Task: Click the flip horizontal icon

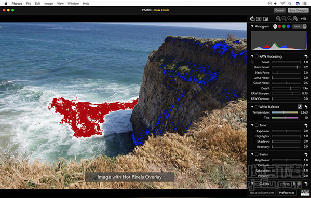Action: (259, 19)
